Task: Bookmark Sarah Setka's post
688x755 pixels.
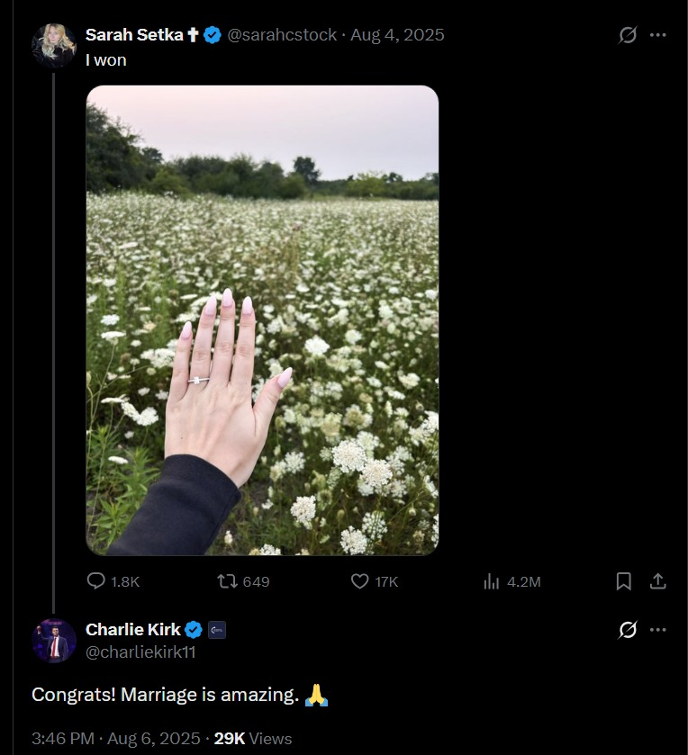Action: coord(623,581)
